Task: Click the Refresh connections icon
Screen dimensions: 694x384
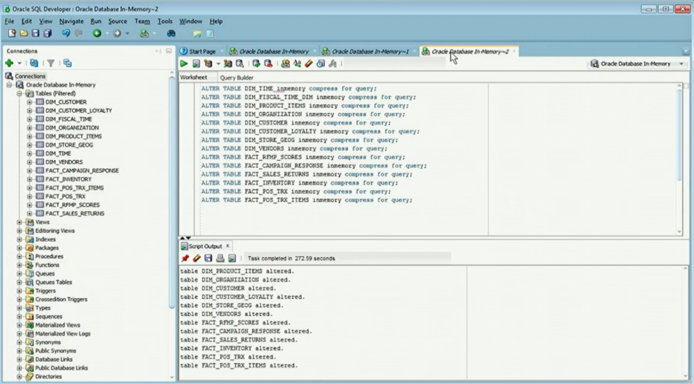Action: click(x=34, y=63)
